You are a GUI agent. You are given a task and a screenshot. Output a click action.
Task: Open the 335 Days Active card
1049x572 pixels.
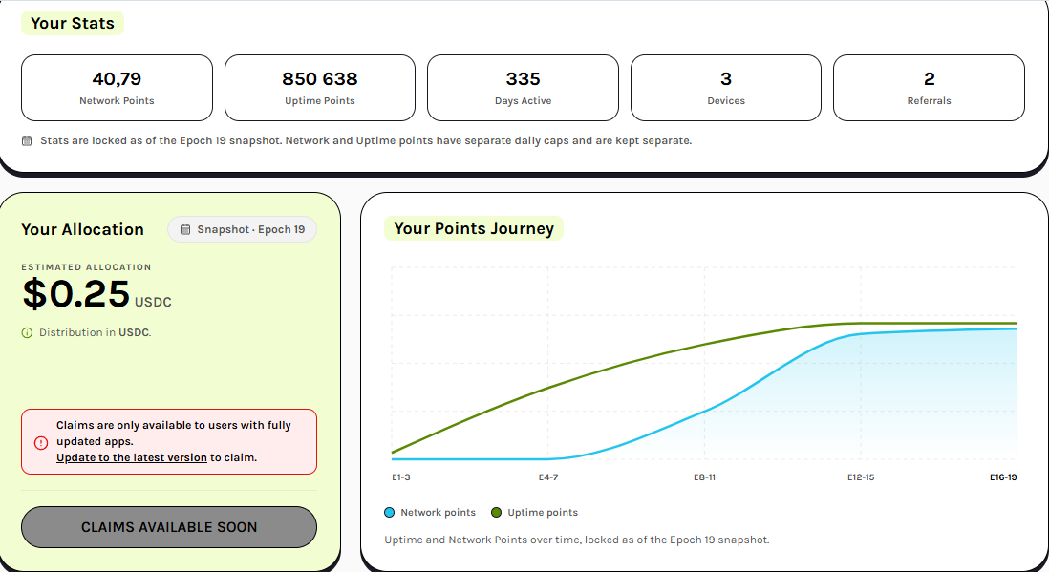pos(524,88)
